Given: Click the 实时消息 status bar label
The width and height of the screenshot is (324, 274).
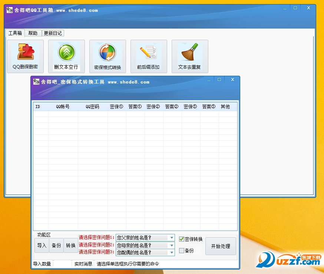Looking at the screenshot, I should [x=83, y=264].
